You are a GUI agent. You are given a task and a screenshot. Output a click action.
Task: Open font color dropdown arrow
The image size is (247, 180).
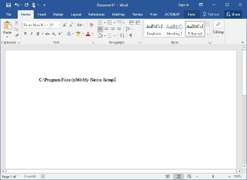[x=93, y=34]
